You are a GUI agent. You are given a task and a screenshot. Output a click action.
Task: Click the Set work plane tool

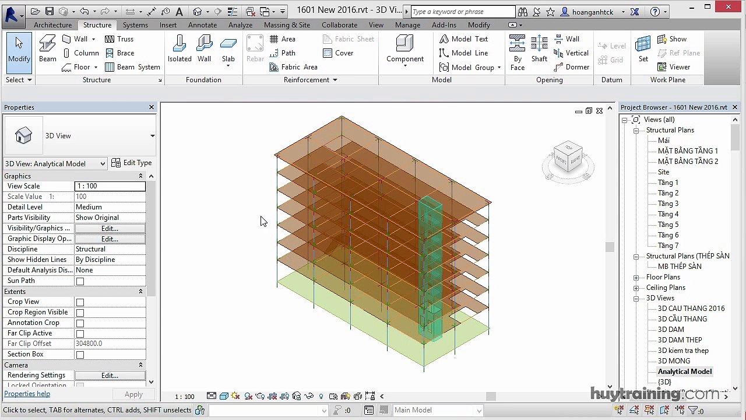coord(643,48)
